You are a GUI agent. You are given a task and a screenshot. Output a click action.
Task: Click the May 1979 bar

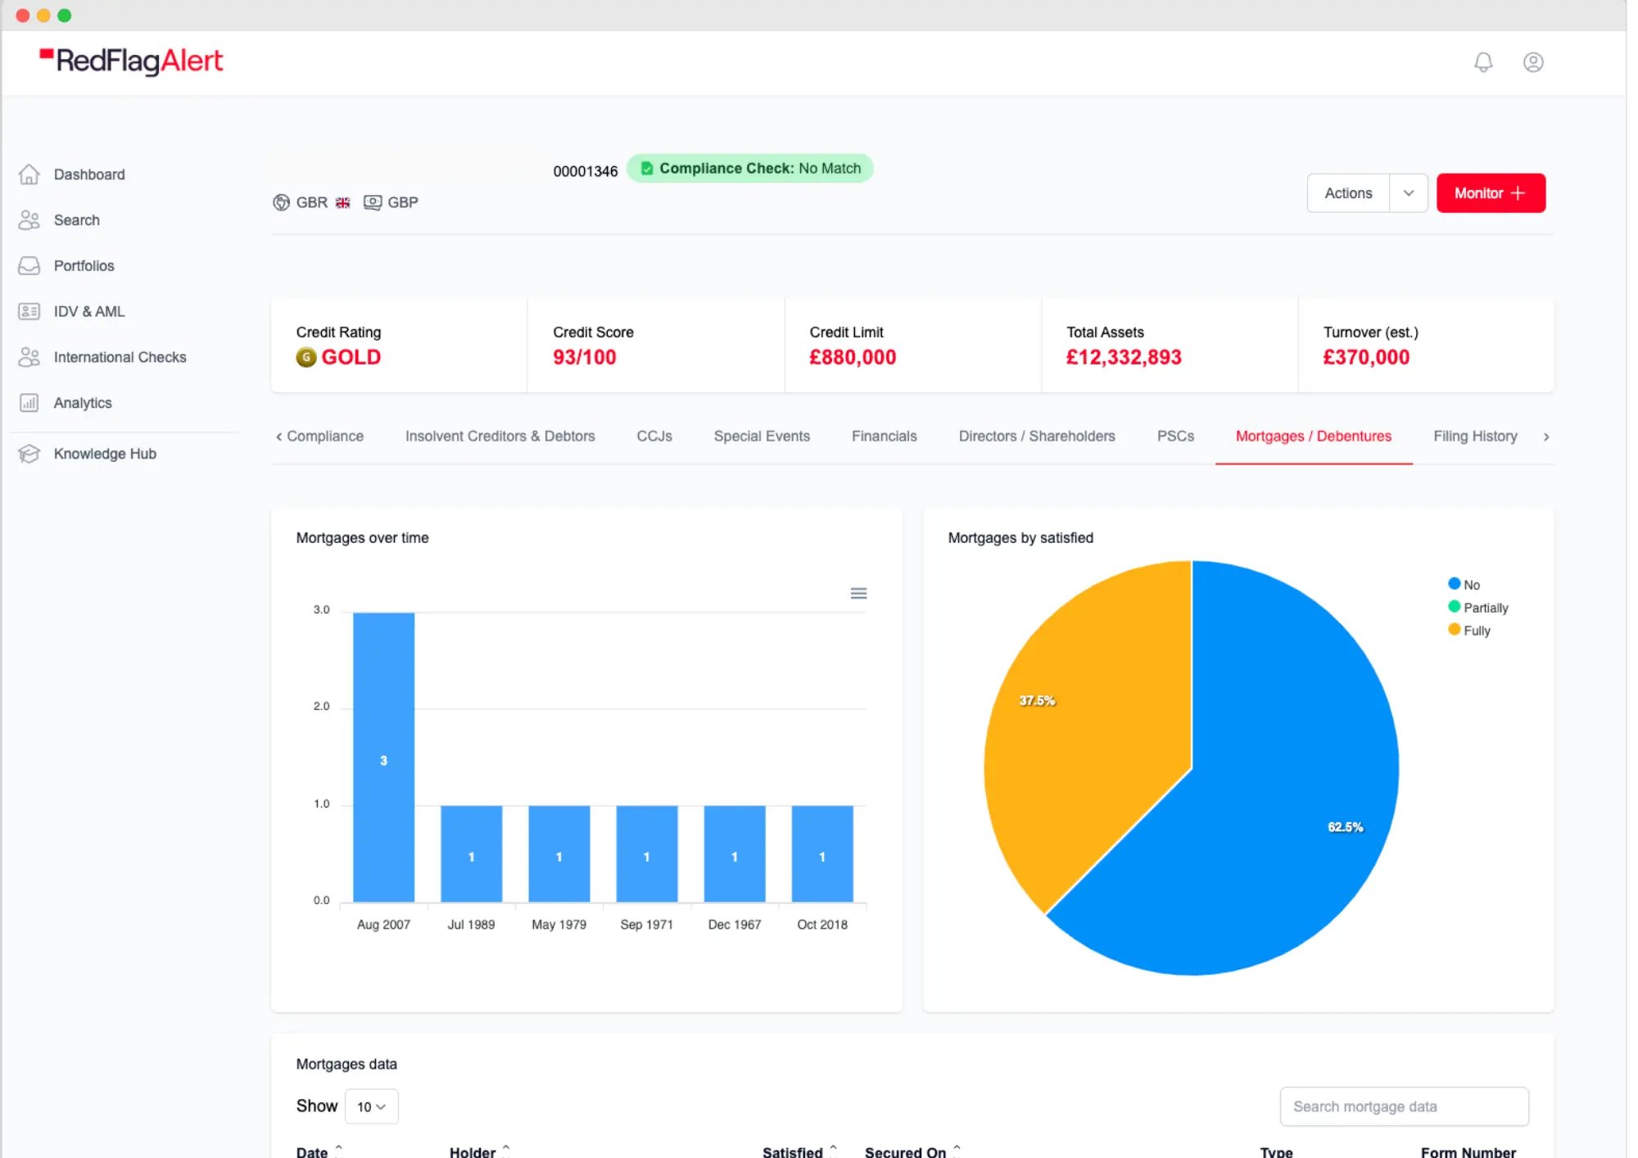point(559,854)
